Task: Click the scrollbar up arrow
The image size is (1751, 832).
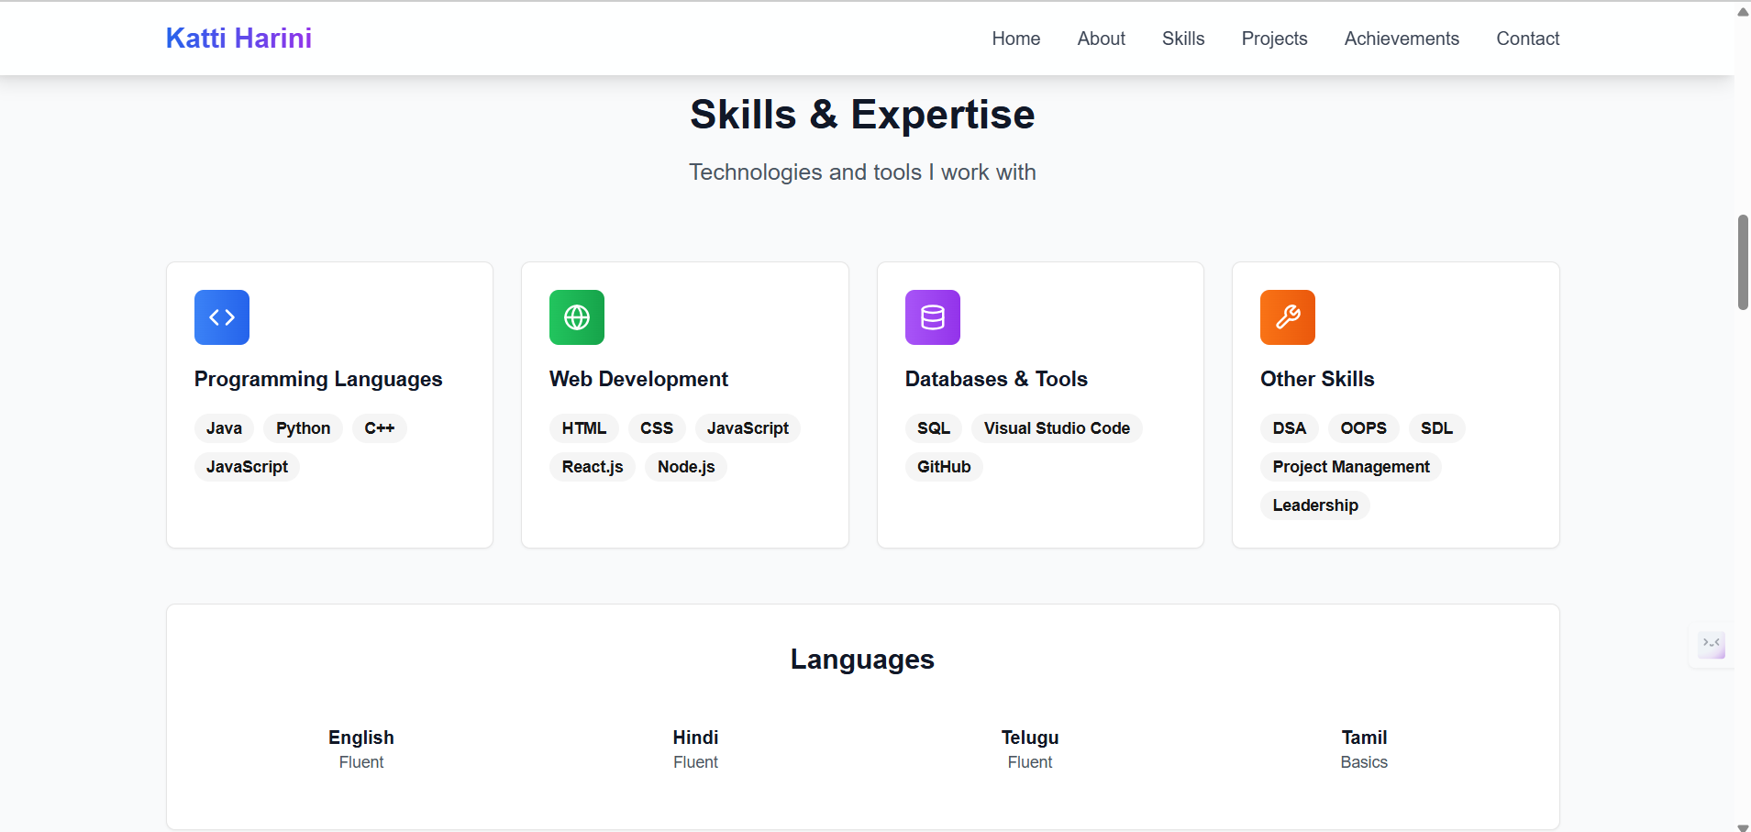Action: point(1743,11)
